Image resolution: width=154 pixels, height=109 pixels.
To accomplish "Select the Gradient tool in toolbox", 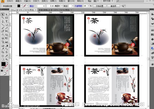I will point(6,46).
